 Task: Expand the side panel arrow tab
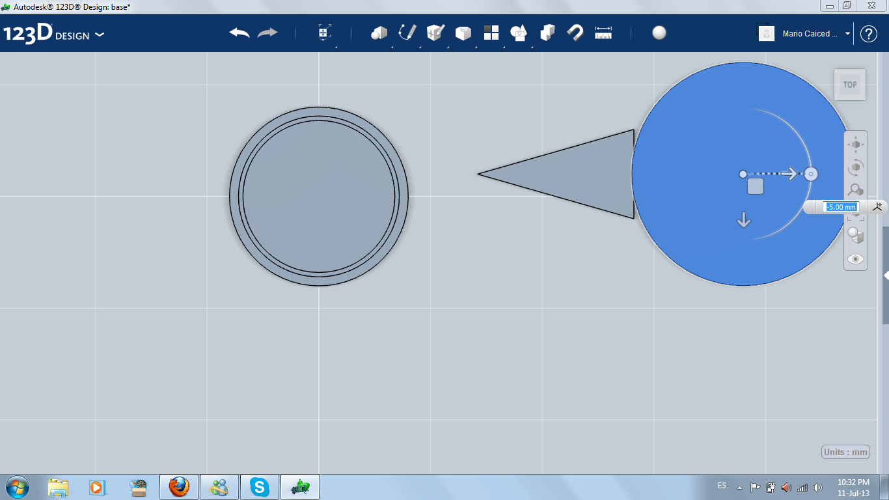pos(886,275)
